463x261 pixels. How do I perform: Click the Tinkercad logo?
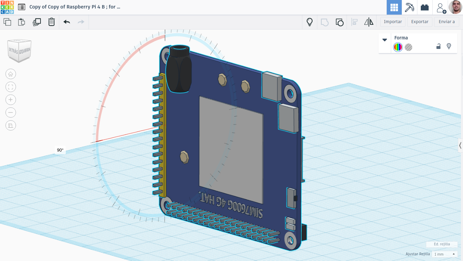tap(7, 7)
